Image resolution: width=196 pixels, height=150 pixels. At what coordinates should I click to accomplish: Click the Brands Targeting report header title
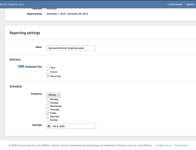point(12,5)
